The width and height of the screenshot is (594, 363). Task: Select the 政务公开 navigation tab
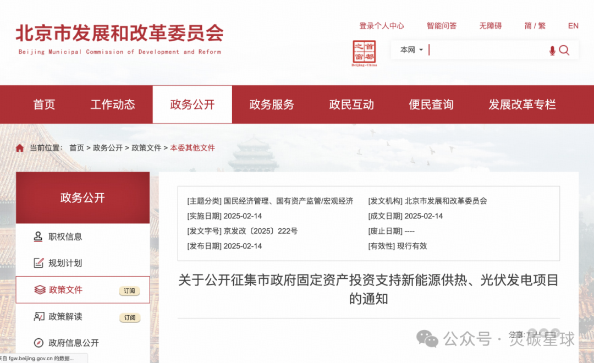[x=193, y=105]
